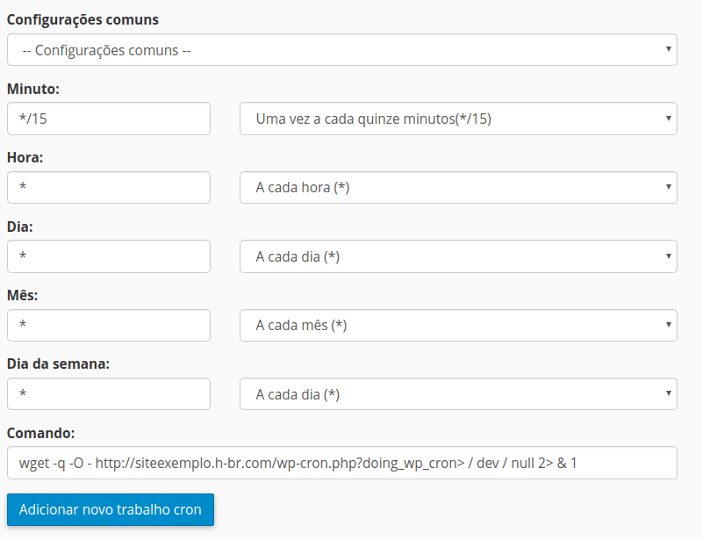
Task: Expand the 'Uma vez a cada quinze minutos' dropdown
Action: 457,119
